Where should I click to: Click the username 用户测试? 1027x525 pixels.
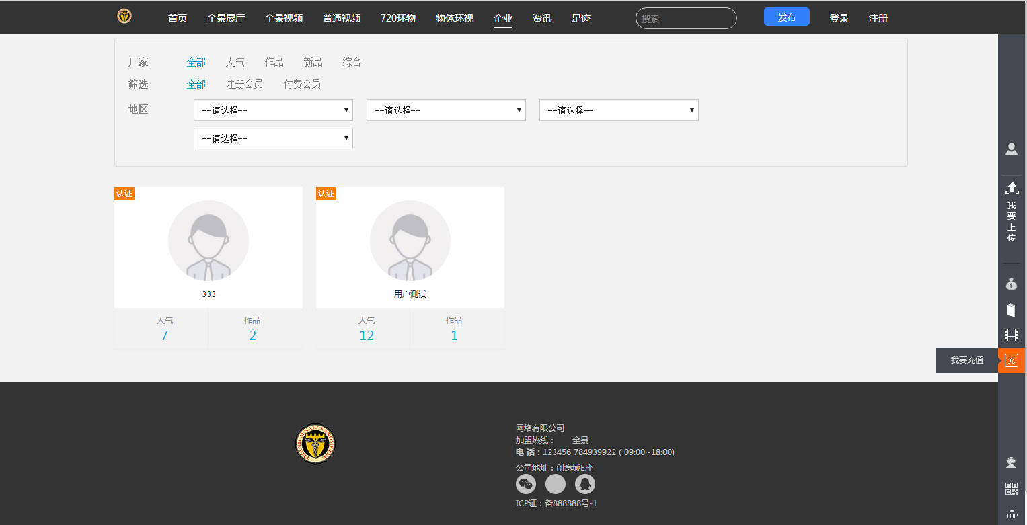click(x=410, y=294)
